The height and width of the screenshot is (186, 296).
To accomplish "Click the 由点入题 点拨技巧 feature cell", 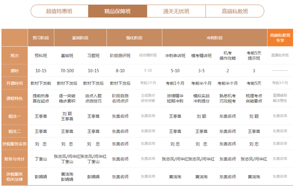I will (93, 98).
